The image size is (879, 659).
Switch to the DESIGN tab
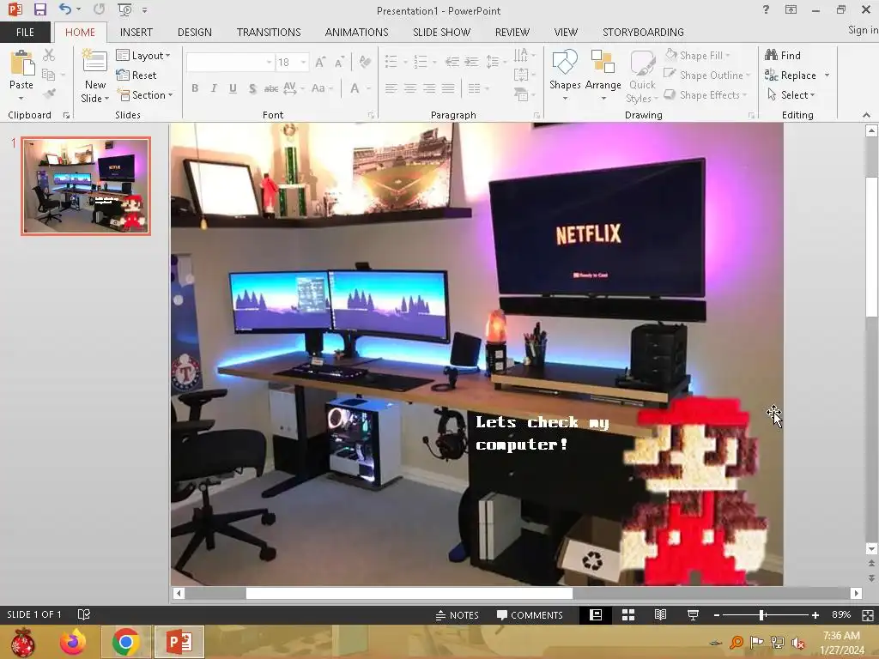(195, 32)
